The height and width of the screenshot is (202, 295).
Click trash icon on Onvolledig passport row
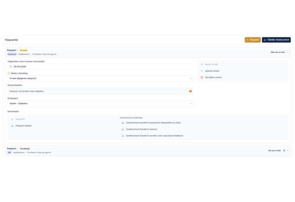tap(284, 151)
